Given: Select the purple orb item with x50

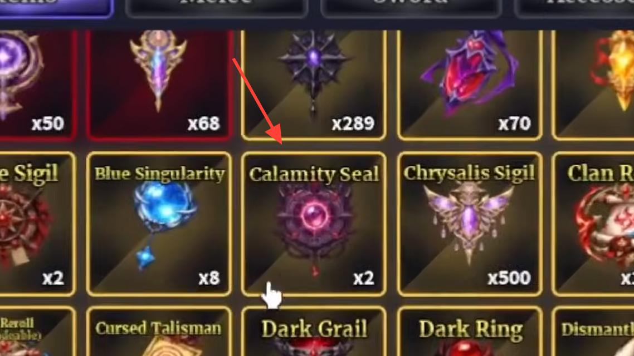Looking at the screenshot, I should tap(37, 85).
